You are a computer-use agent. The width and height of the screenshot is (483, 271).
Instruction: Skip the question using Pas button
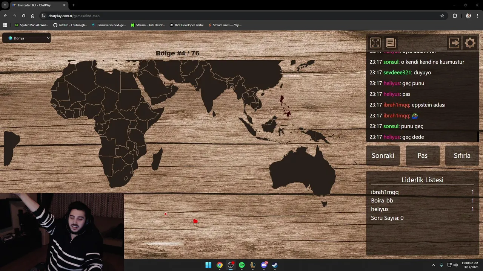point(423,155)
